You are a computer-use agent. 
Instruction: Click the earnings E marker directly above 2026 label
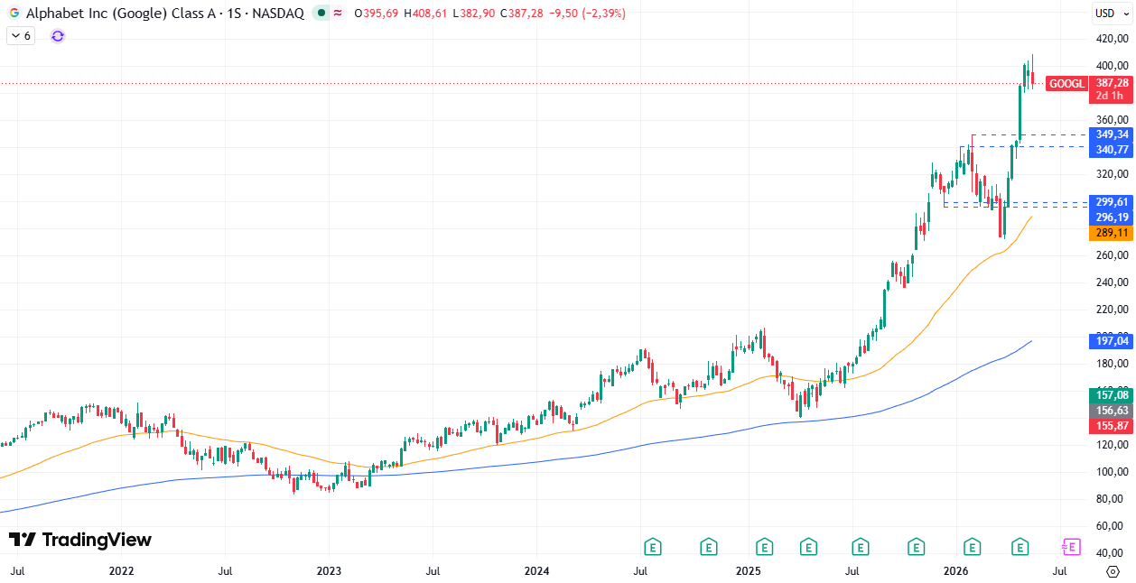coord(972,547)
